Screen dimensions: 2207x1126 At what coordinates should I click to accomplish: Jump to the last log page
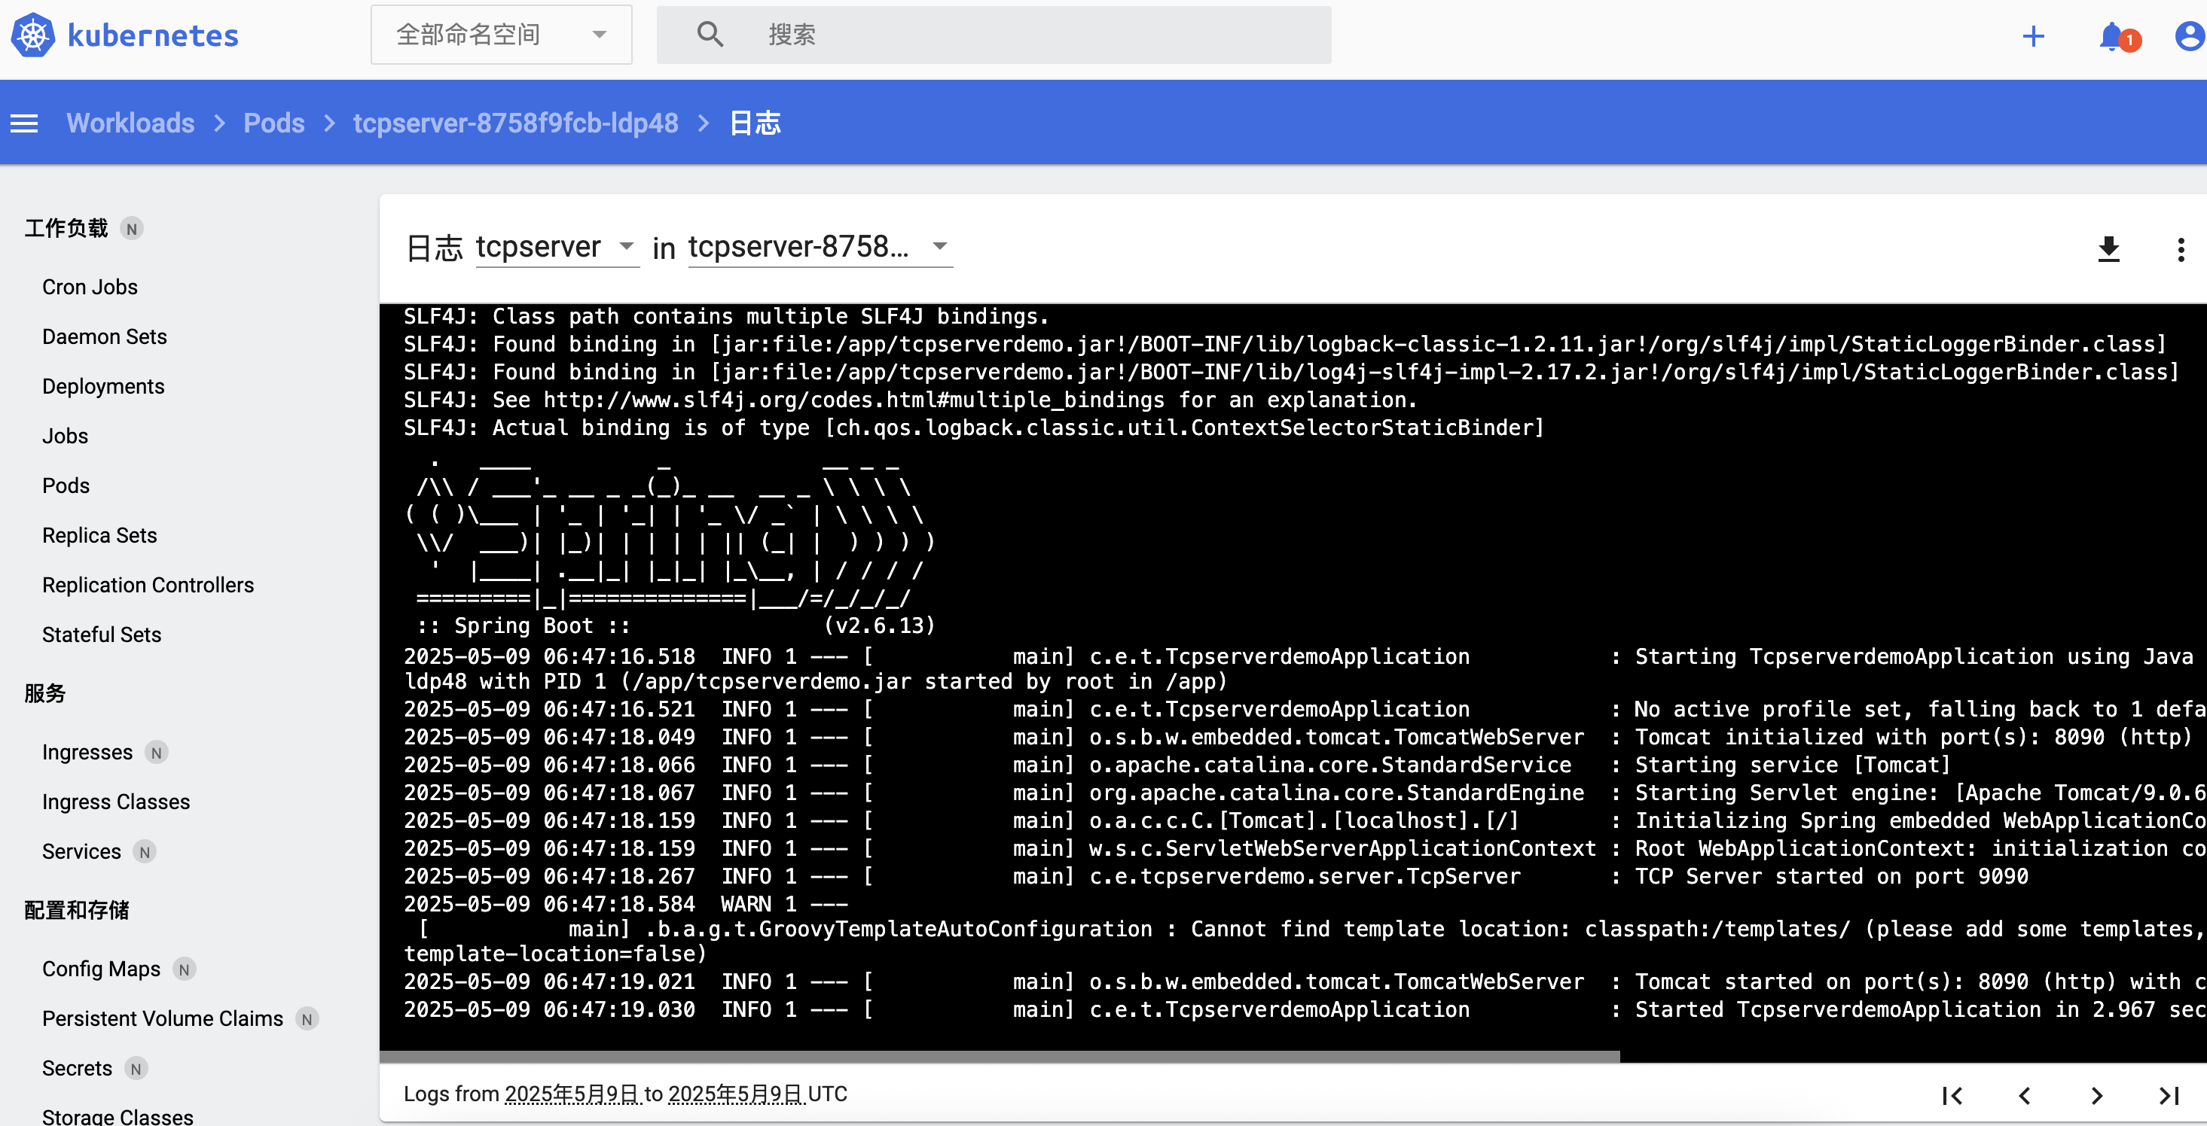(x=2169, y=1095)
